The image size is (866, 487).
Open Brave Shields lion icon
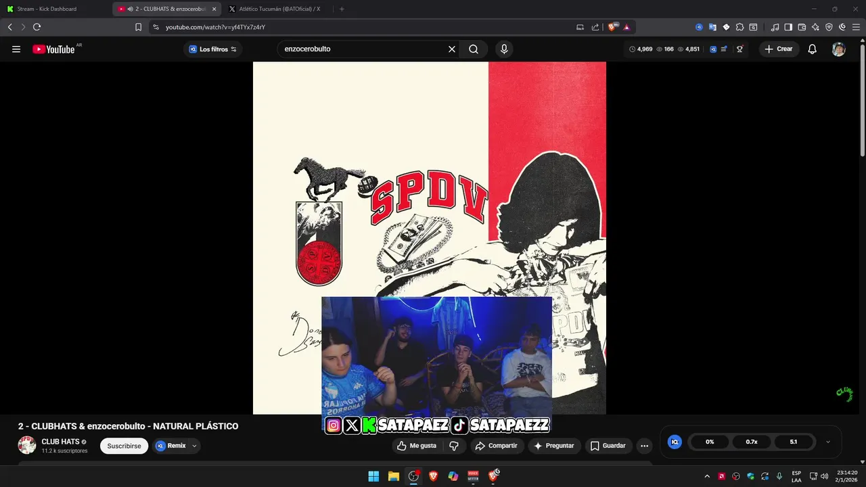pyautogui.click(x=613, y=27)
